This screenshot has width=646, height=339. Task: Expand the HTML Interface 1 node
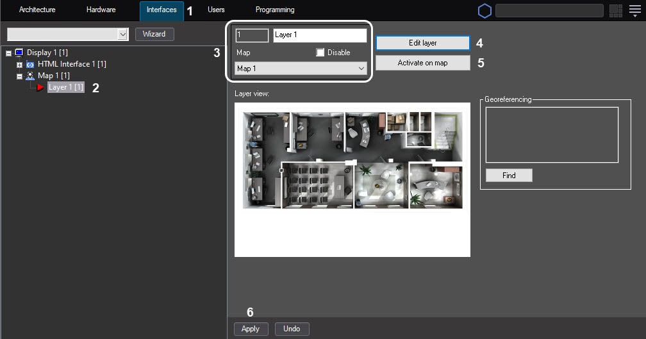(19, 65)
